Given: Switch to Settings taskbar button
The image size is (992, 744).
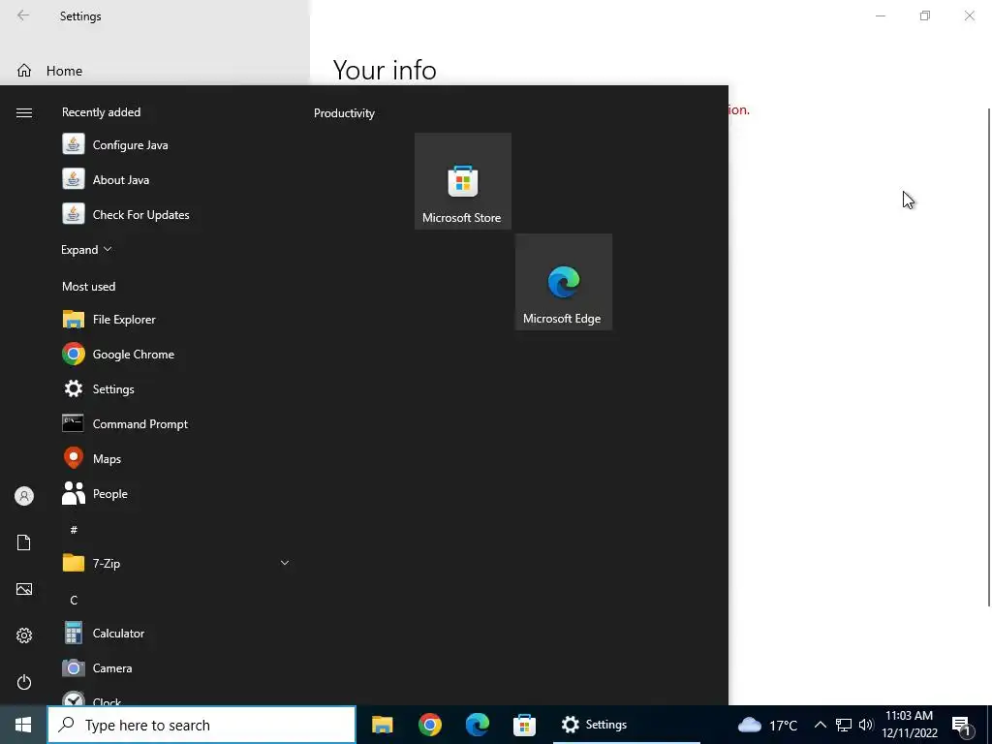Looking at the screenshot, I should coord(627,725).
